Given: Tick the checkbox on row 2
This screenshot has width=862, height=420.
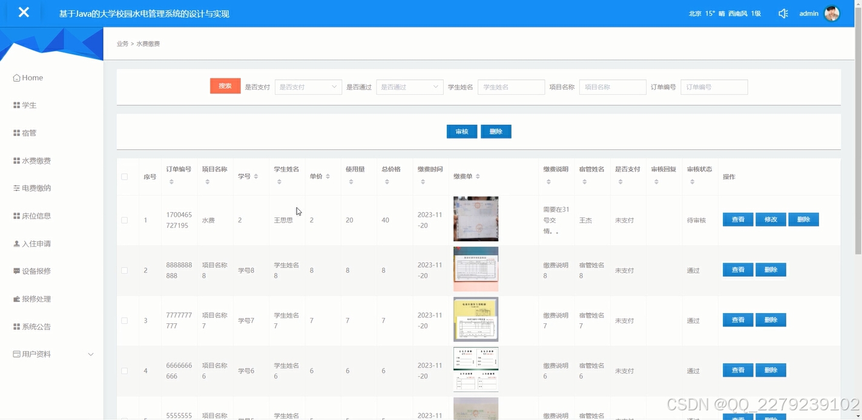Looking at the screenshot, I should (125, 270).
